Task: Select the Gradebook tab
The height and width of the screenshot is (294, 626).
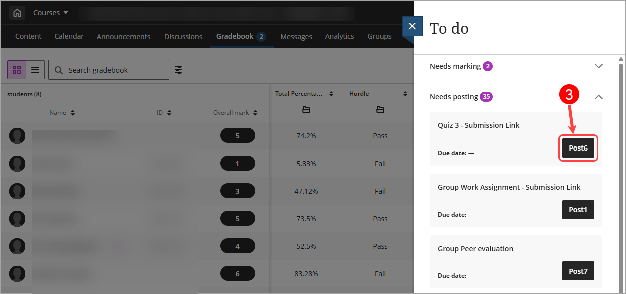Action: (241, 36)
